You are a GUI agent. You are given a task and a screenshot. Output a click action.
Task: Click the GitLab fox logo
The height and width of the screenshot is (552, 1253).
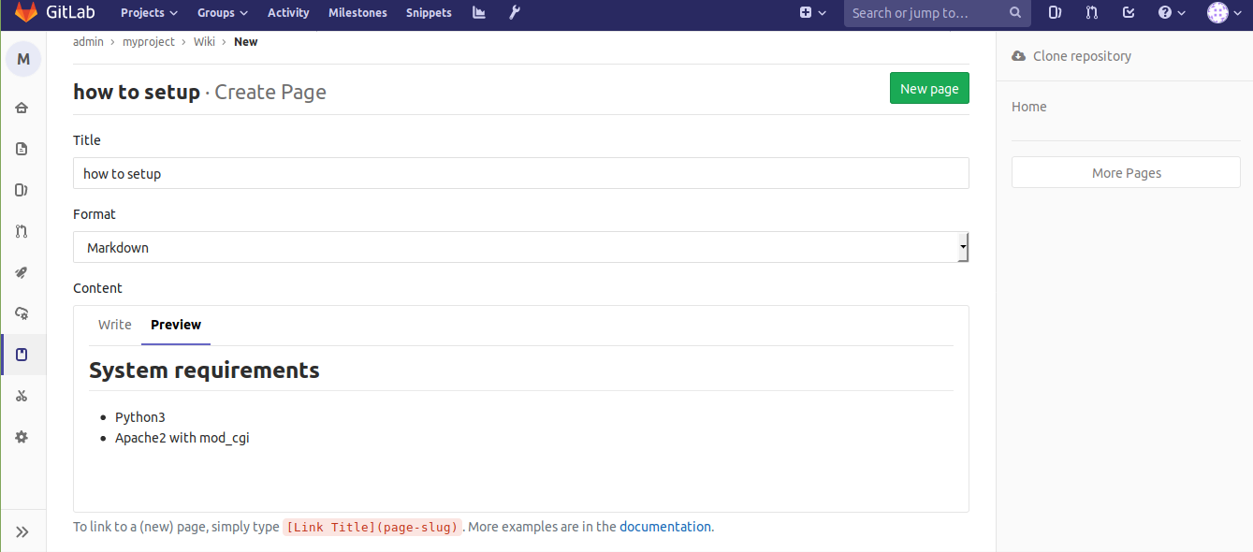[x=25, y=13]
